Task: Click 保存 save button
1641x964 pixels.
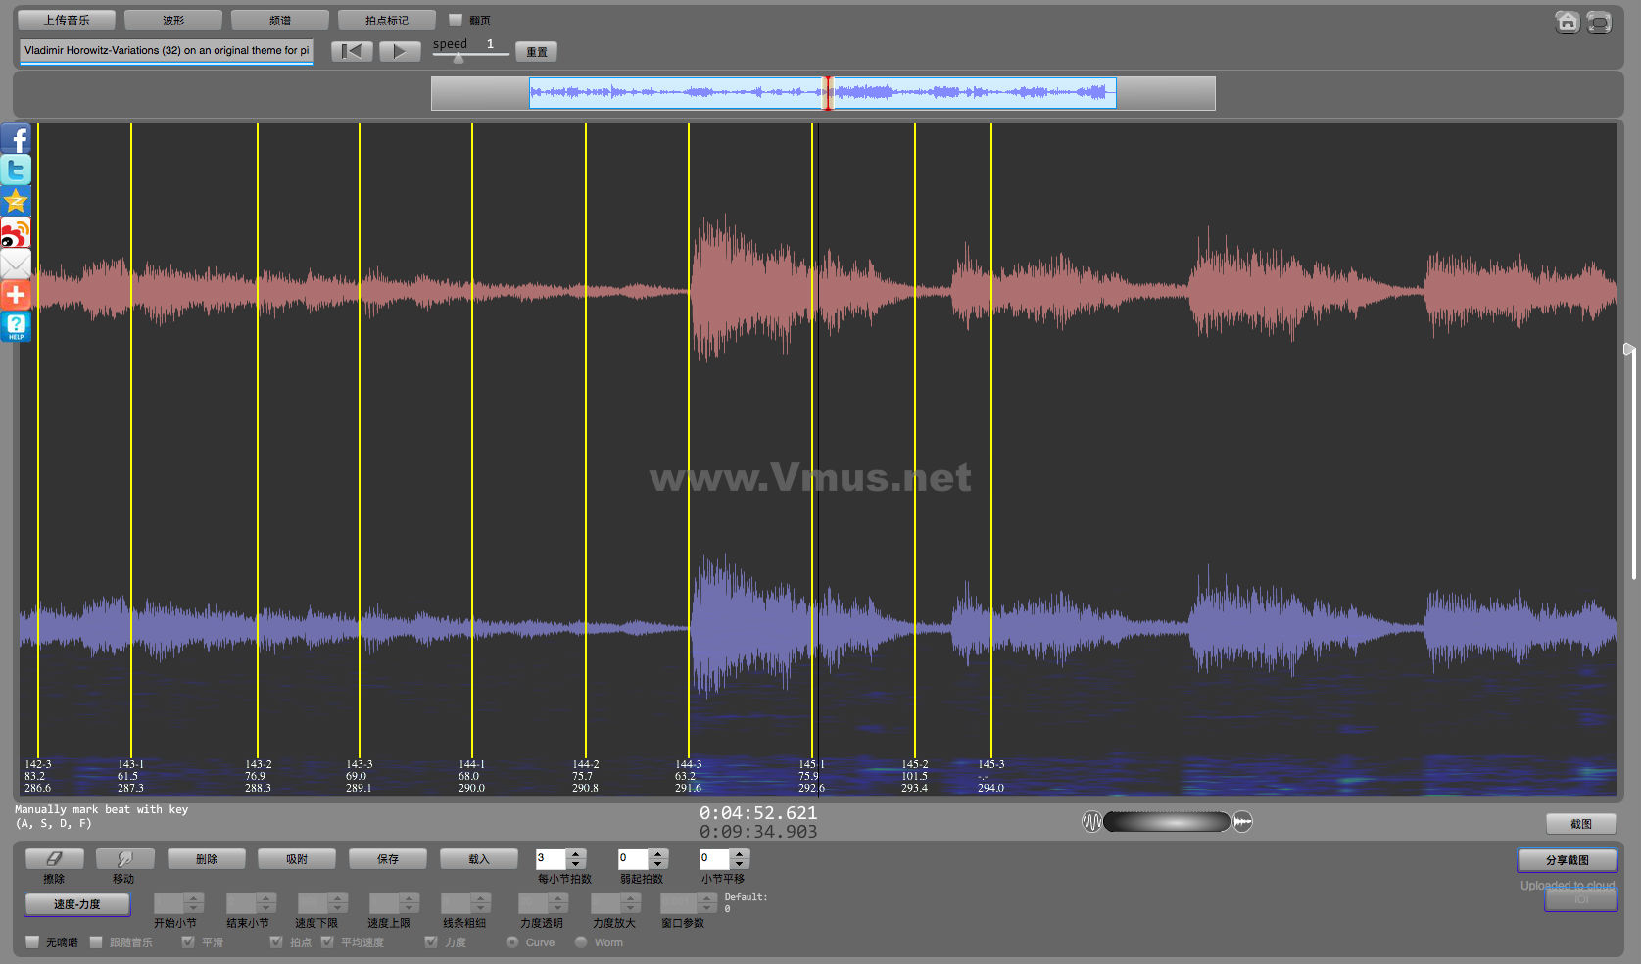Action: tap(388, 858)
